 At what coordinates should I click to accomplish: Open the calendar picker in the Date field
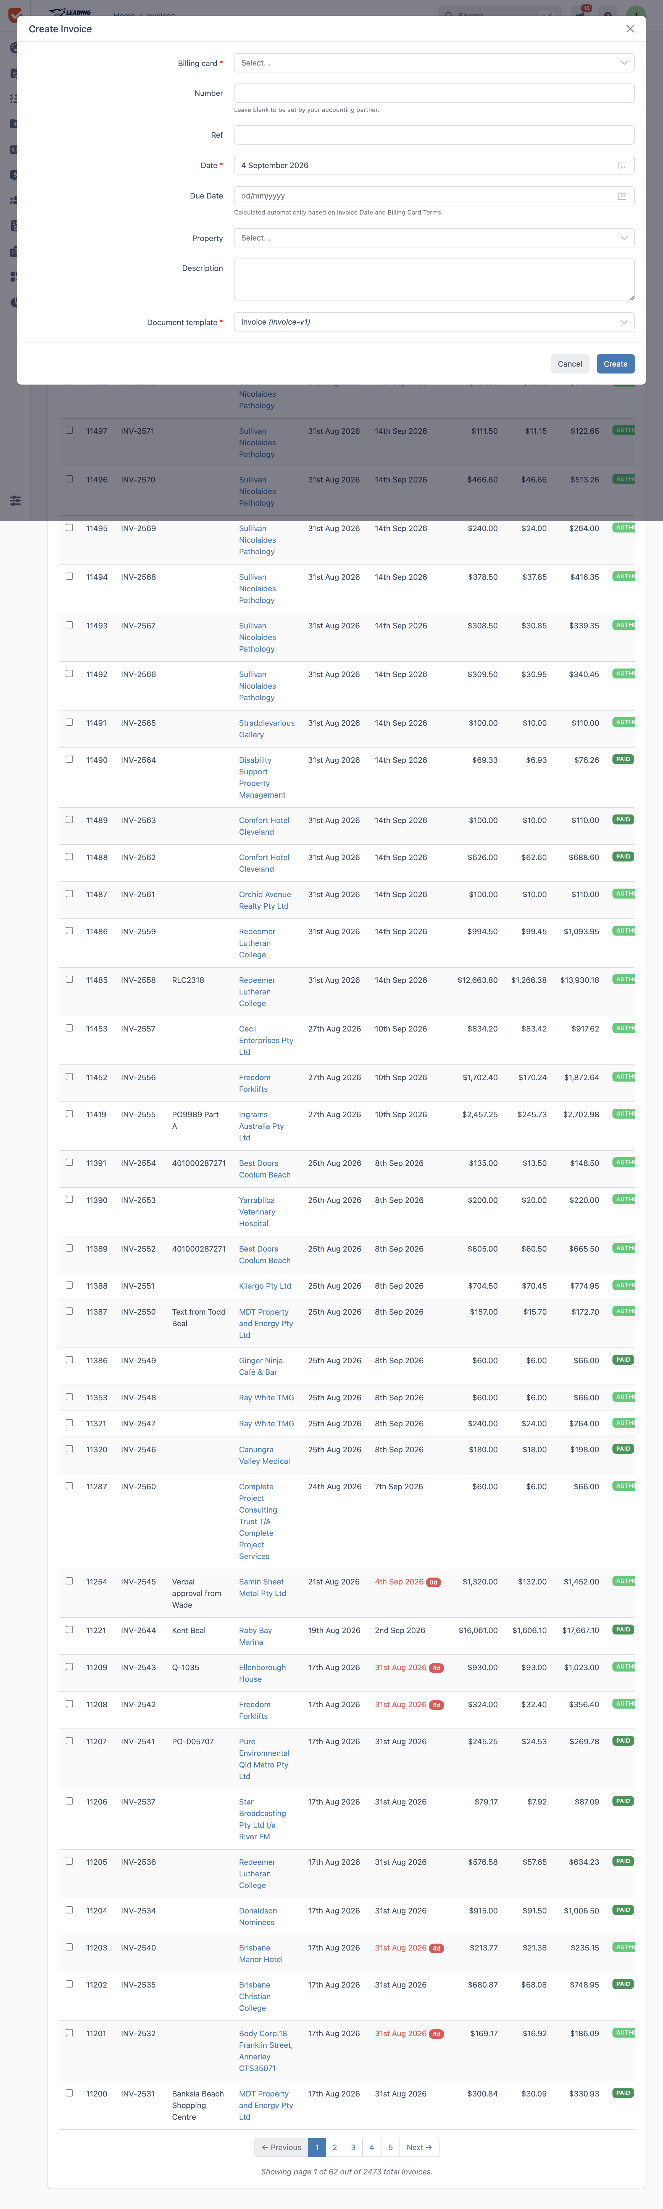pos(622,166)
